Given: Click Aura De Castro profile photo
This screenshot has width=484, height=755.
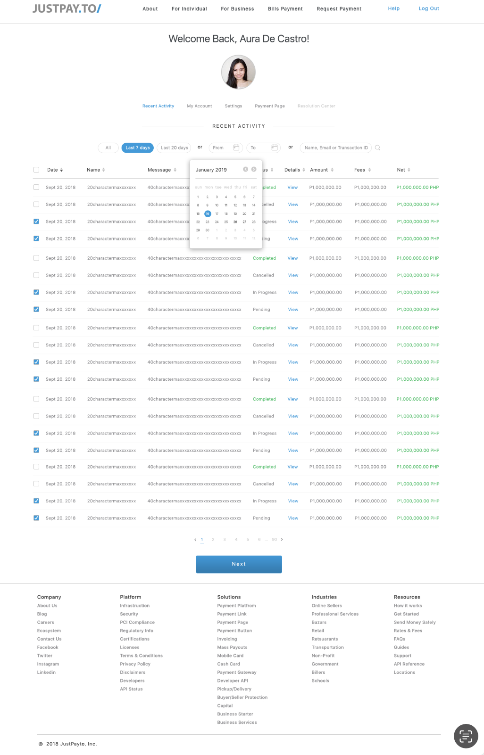Looking at the screenshot, I should point(238,72).
